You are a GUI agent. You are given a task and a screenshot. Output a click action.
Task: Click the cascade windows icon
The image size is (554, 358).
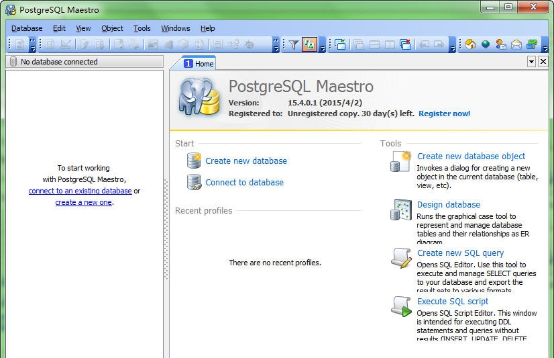(x=359, y=44)
